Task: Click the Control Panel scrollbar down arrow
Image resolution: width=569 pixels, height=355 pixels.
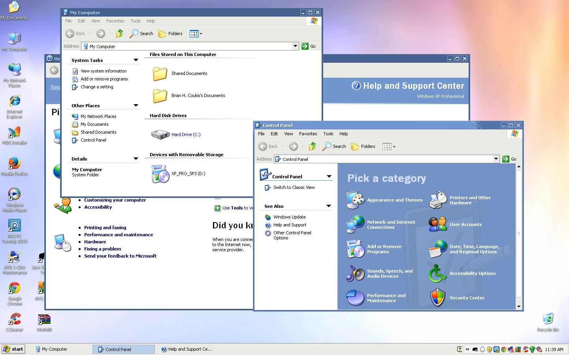Action: tap(519, 307)
